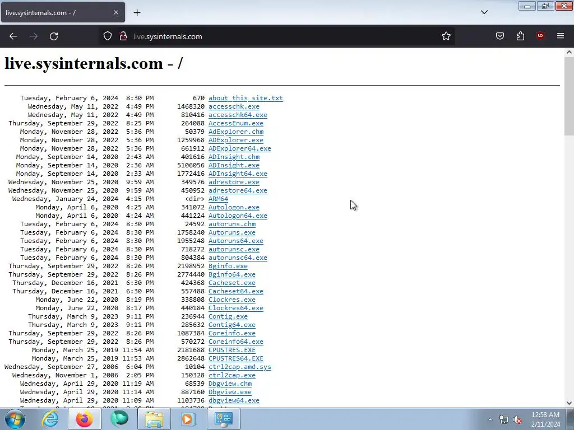Download autorunsc64.exe
Screen dimensions: 574x430
coord(238,258)
